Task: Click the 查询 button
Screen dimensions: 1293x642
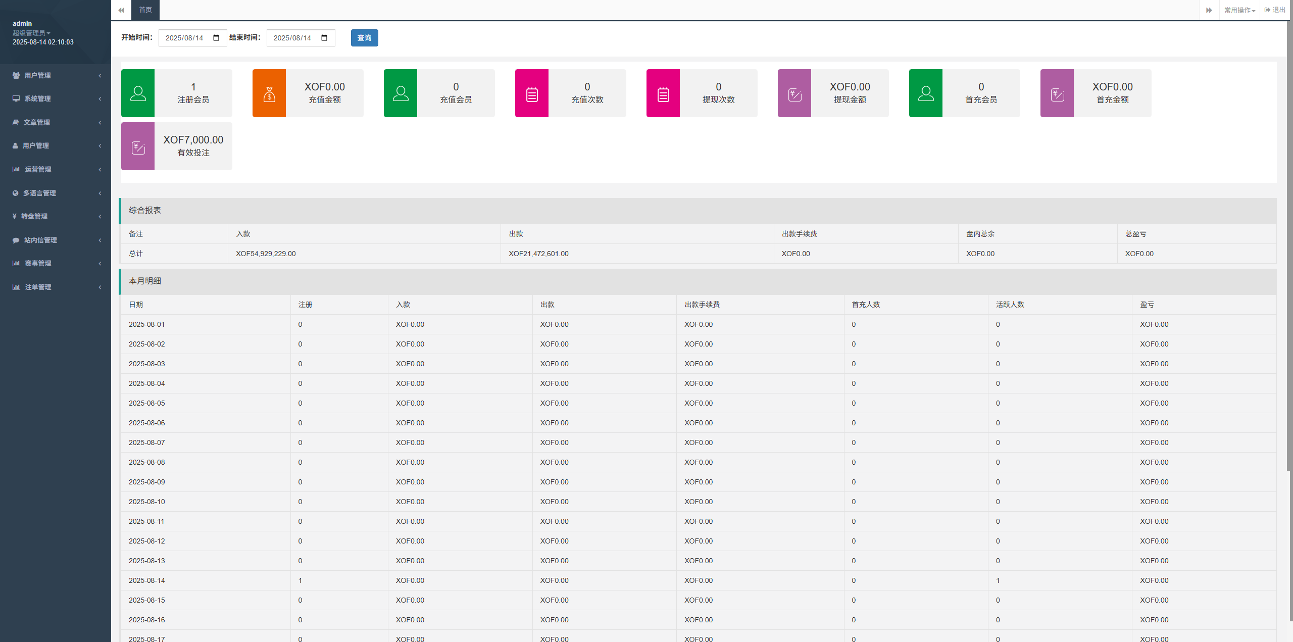Action: click(x=364, y=38)
